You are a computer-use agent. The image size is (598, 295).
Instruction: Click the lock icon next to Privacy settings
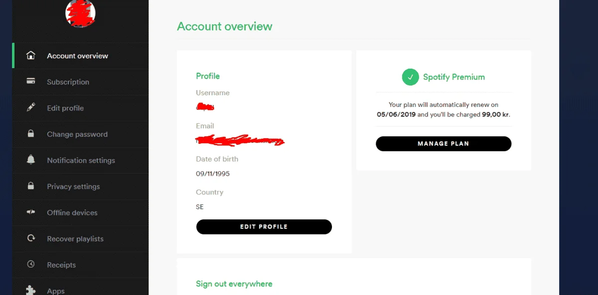[x=31, y=186]
